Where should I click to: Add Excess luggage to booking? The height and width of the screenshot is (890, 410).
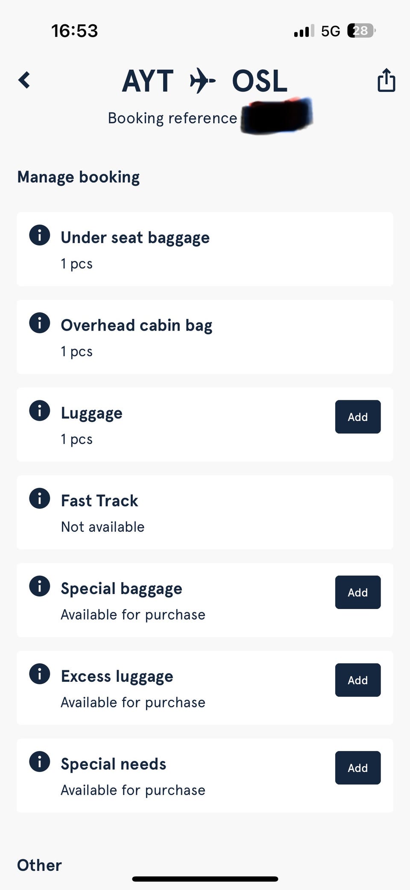[x=357, y=680]
